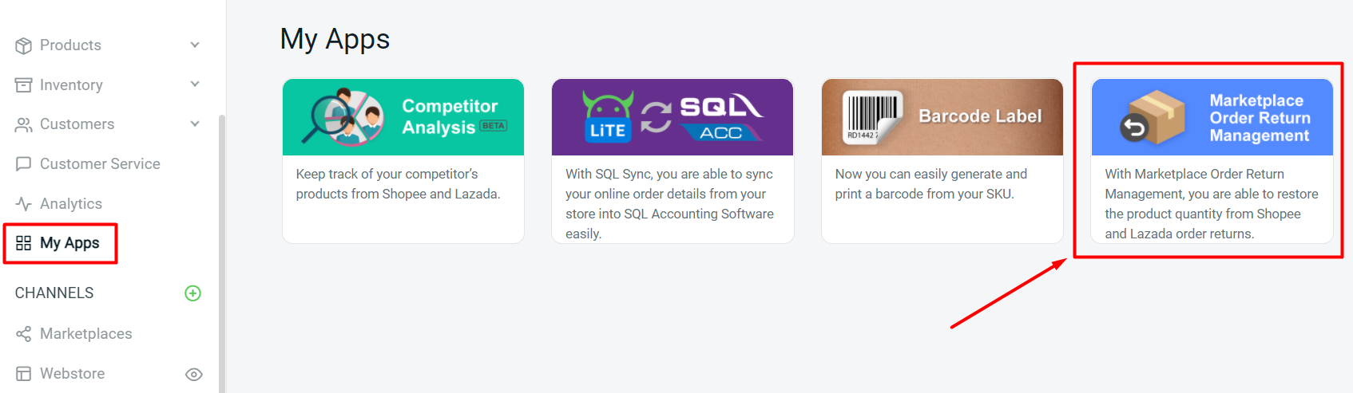Open the Analytics menu item
1353x393 pixels.
[71, 204]
